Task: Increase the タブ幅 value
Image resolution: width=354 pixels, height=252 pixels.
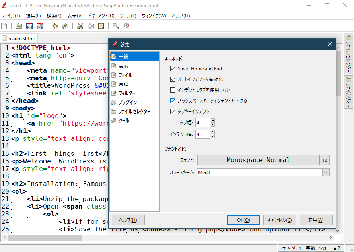Action: click(213, 121)
